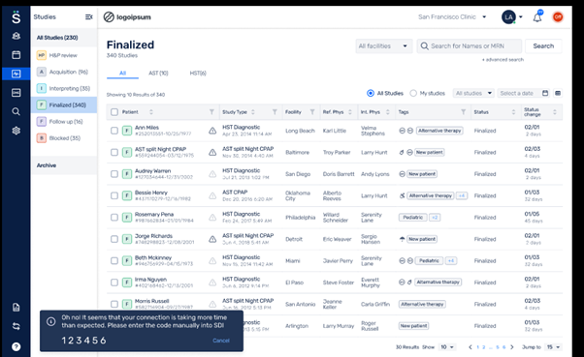
Task: Click the red Off status indicator
Action: coord(558,17)
